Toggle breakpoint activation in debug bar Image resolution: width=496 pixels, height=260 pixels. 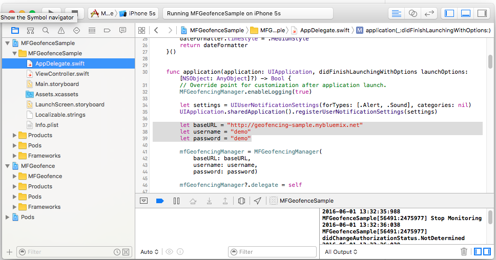(160, 201)
